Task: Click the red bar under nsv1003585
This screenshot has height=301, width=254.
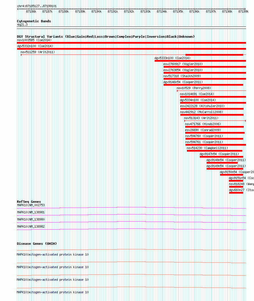Action: pos(131,43)
